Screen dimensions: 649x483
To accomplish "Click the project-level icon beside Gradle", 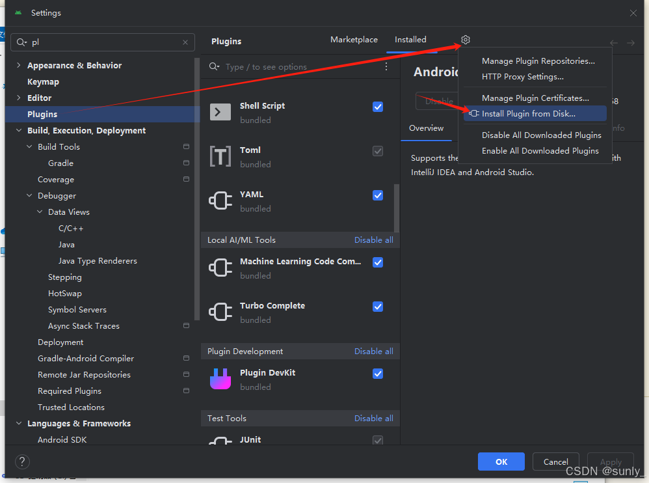I will [x=186, y=163].
